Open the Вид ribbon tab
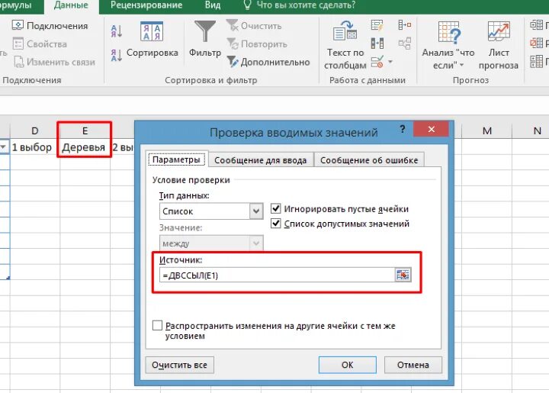This screenshot has height=393, width=549. (213, 5)
